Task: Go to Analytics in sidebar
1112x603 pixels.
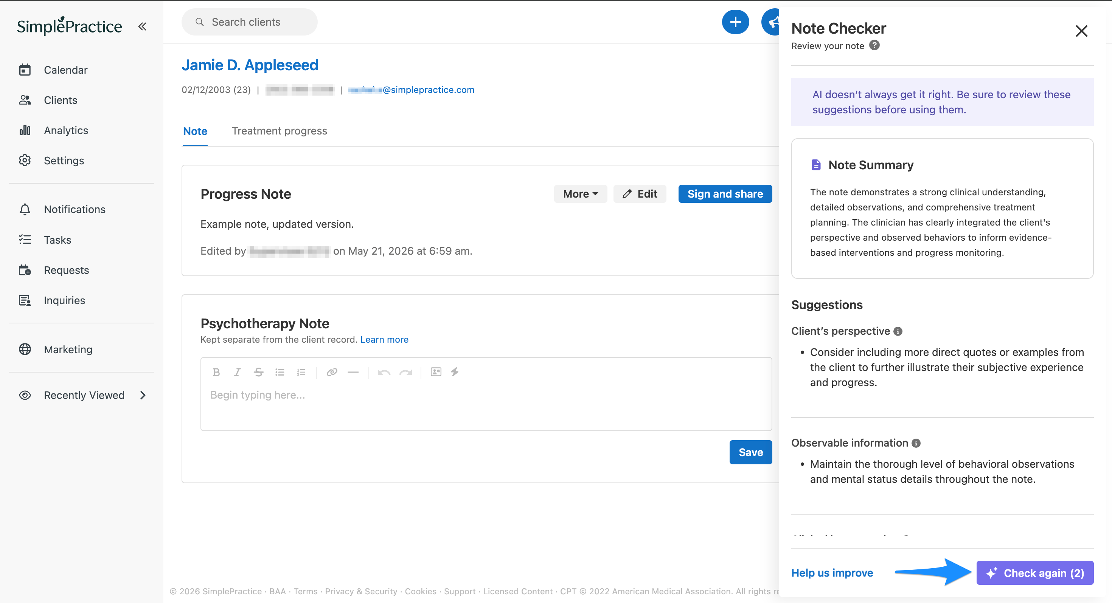Action: click(66, 130)
